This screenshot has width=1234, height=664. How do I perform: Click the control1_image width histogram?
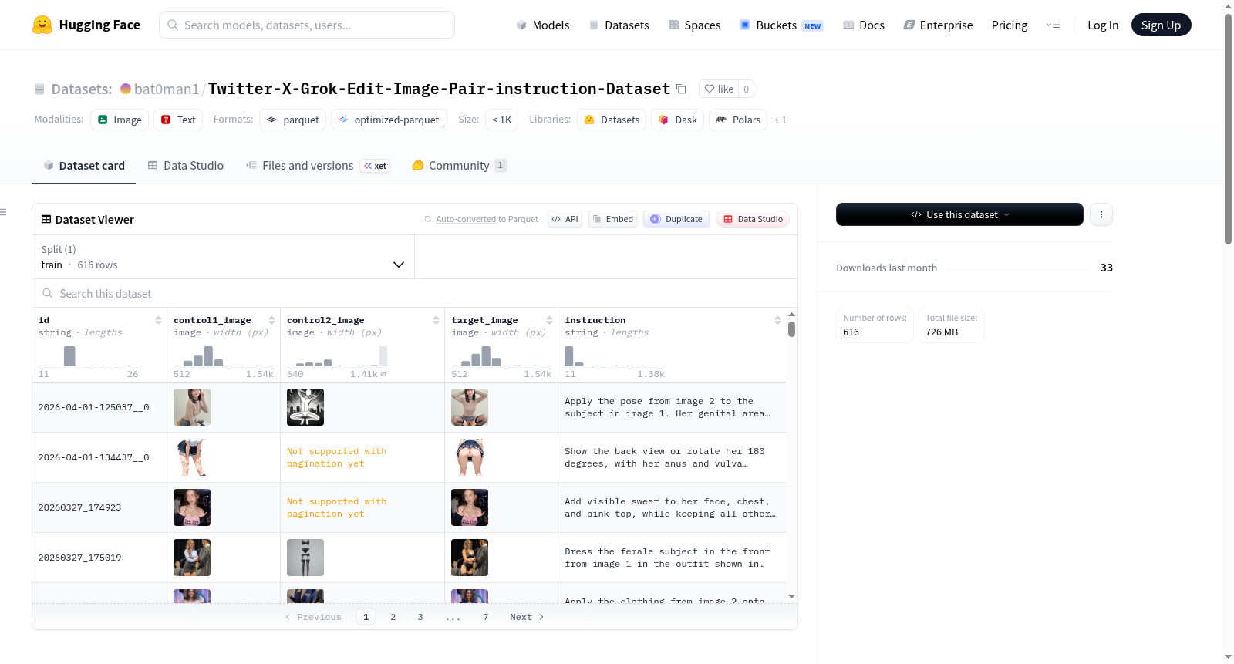(224, 356)
